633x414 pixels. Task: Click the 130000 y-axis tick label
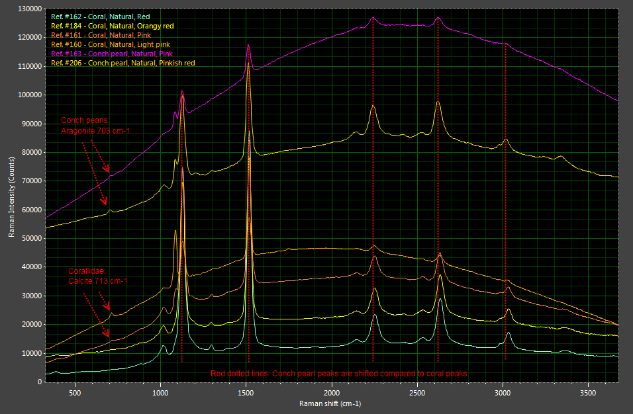click(x=30, y=9)
